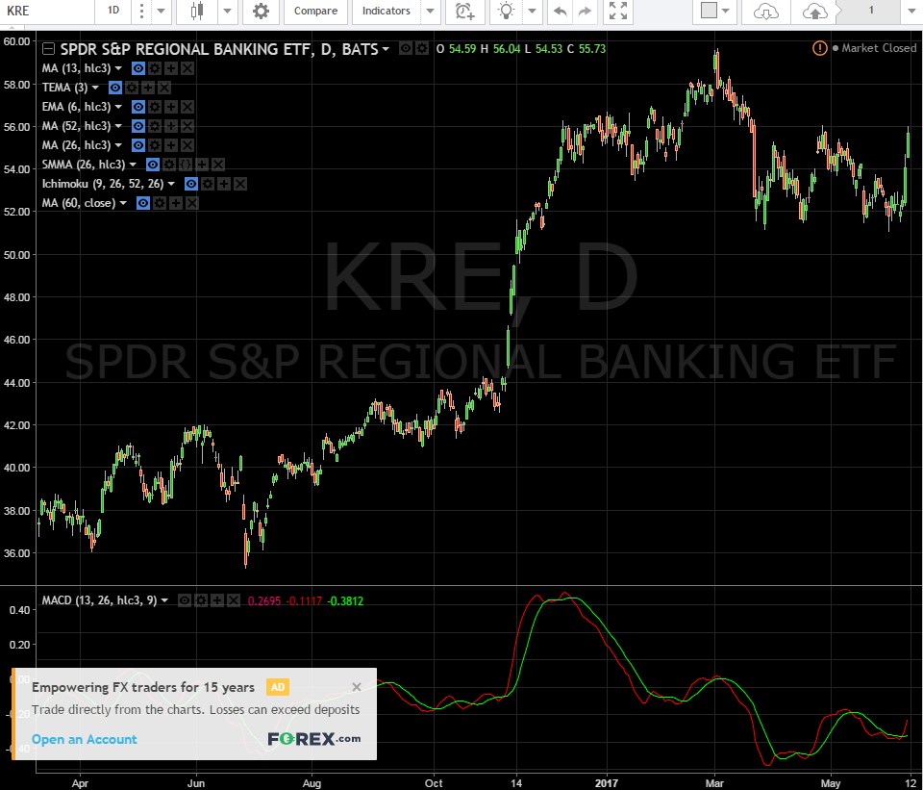Open settings gear for SMMA (26, hlc3)
This screenshot has width=923, height=790.
(169, 165)
